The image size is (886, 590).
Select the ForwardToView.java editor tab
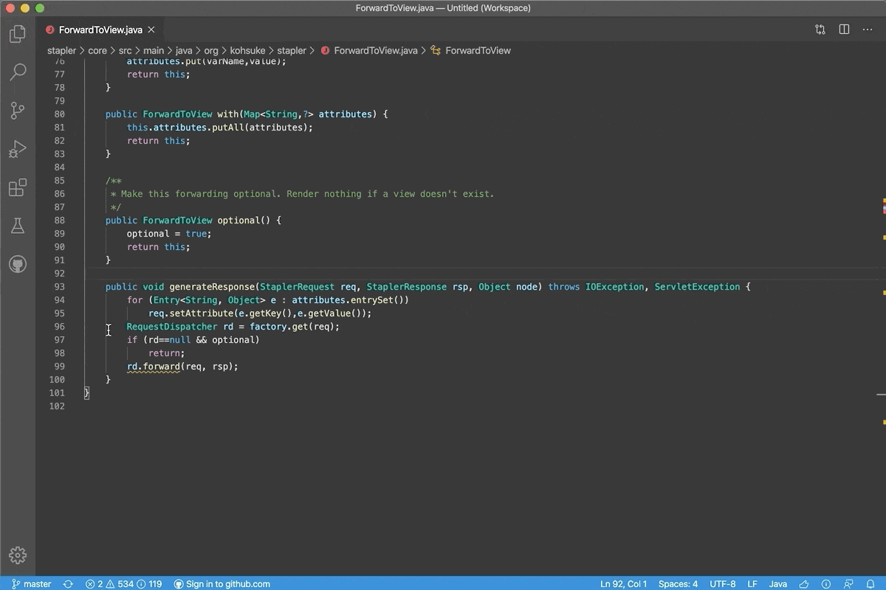point(100,30)
